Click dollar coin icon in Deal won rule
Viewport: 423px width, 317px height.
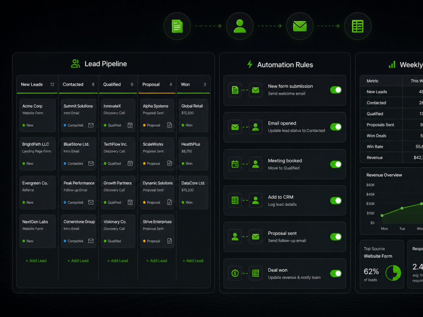235,273
